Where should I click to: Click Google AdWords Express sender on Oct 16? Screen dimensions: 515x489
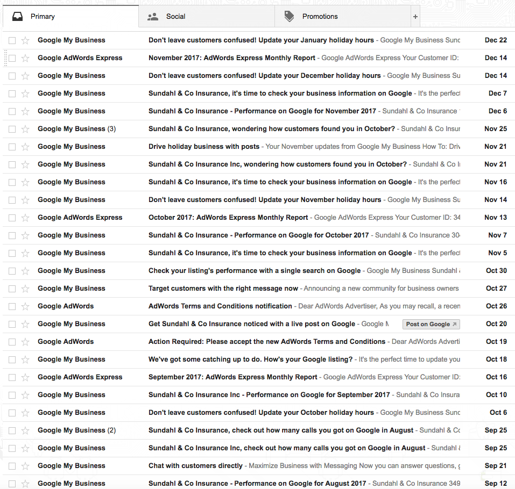pos(80,377)
